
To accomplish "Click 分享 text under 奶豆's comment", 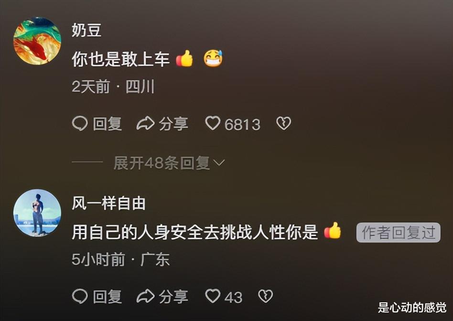I will point(173,124).
